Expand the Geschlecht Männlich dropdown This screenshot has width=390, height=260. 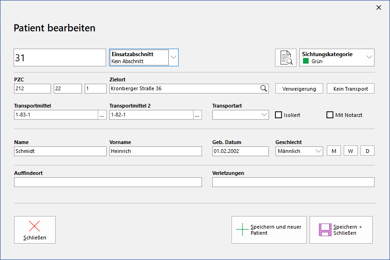[x=299, y=151]
